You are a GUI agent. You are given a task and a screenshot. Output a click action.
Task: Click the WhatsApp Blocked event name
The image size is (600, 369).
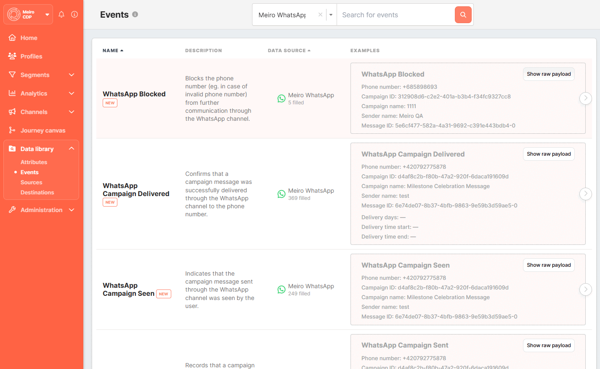(134, 94)
